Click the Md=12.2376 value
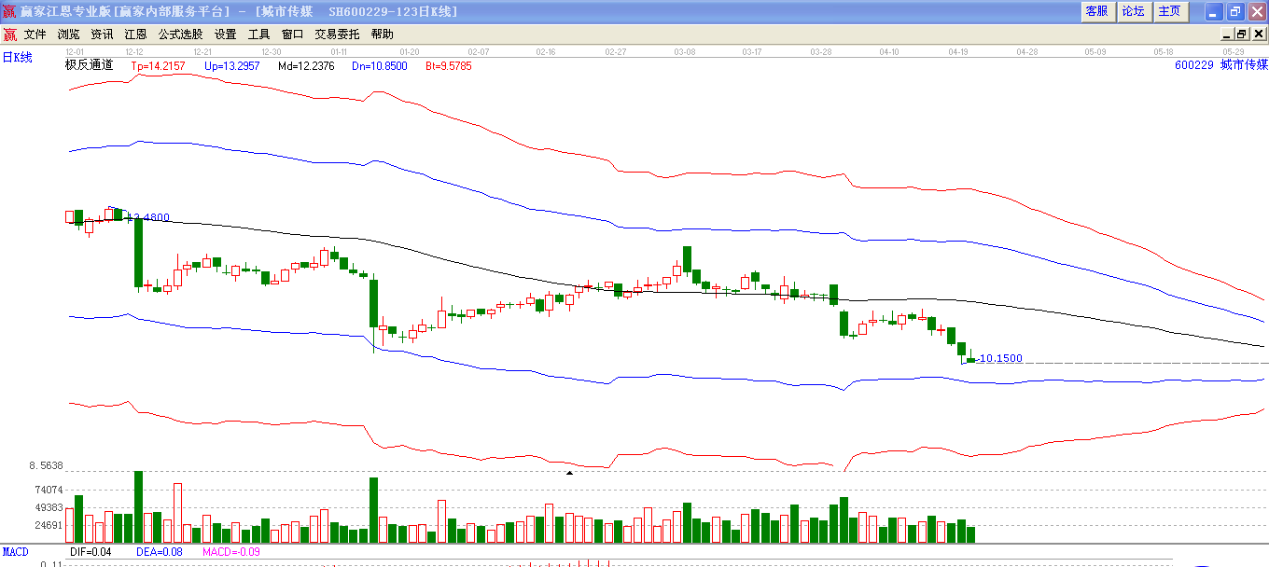1269x567 pixels. tap(306, 66)
